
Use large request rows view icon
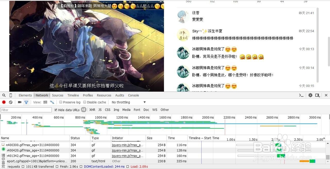pos(45,102)
